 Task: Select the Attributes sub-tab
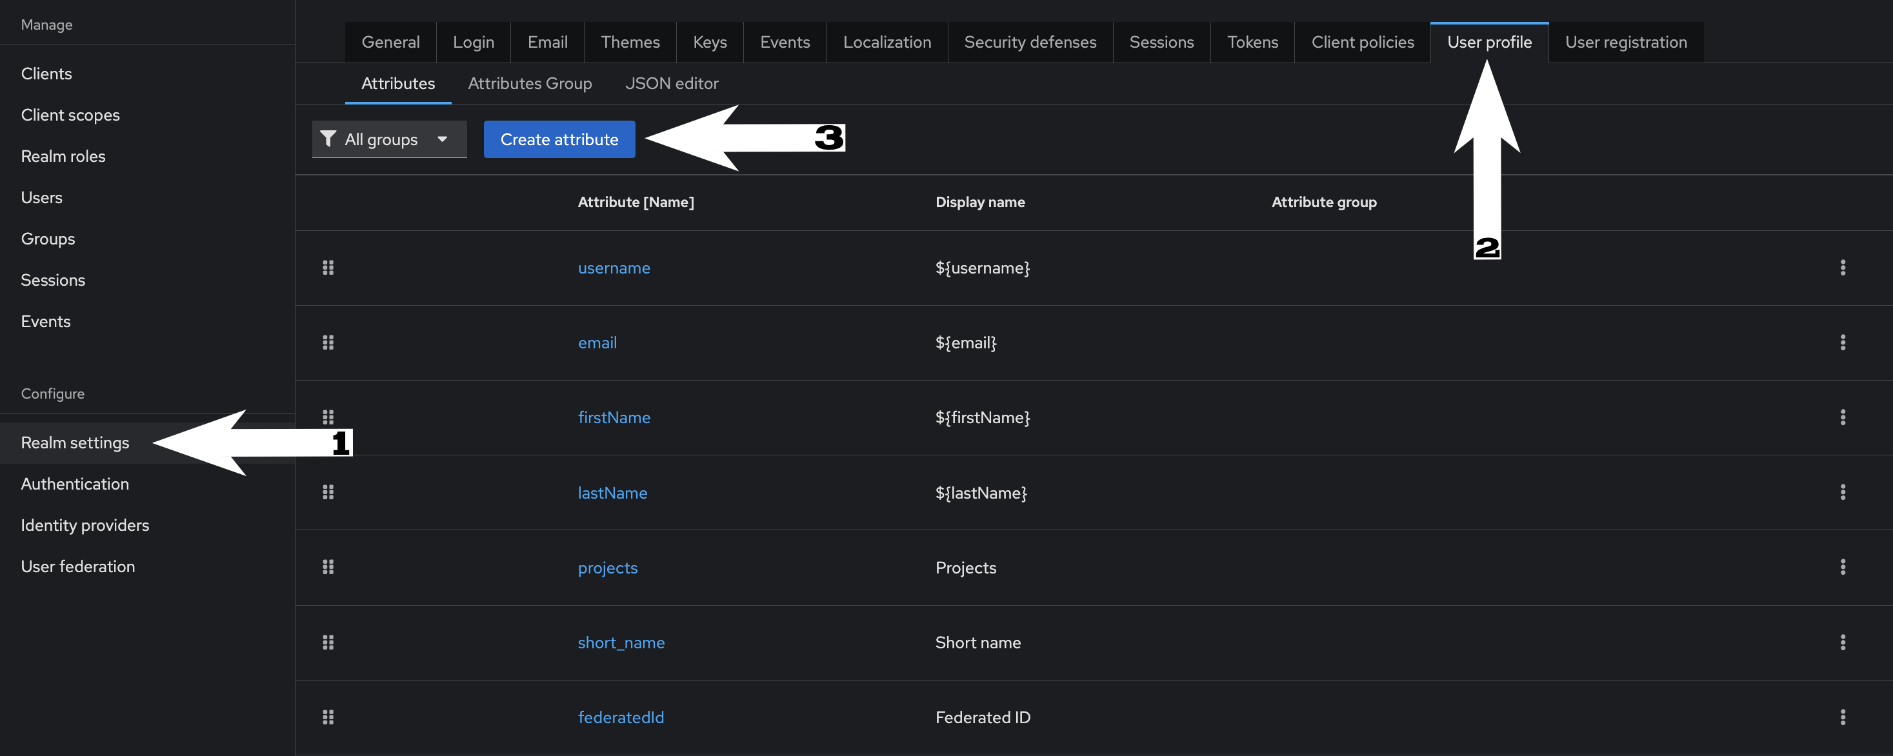[x=397, y=83]
